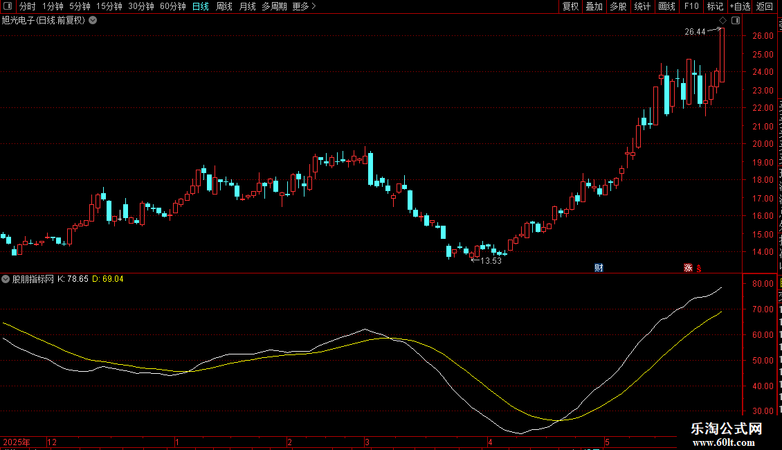782x450 pixels.
Task: Click the 标记 mark button
Action: (715, 6)
